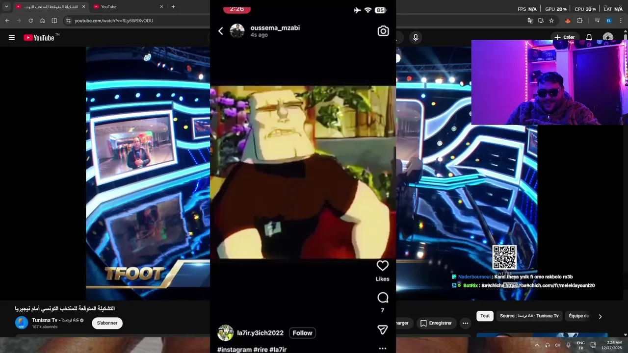Open a new browser tab
Screen dimensions: 628x353
(x=173, y=6)
